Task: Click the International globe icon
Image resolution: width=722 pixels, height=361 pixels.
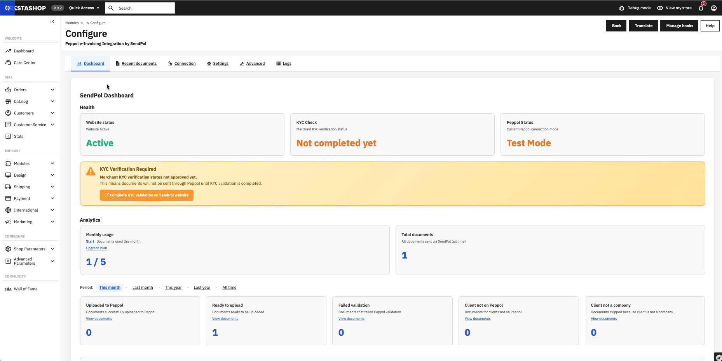Action: (8, 210)
